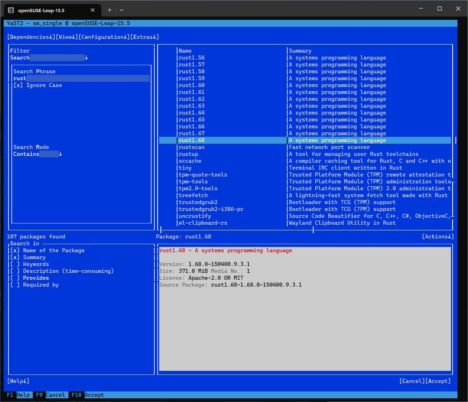
Task: Enable Description (time-consuming) checkbox
Action: pyautogui.click(x=62, y=271)
